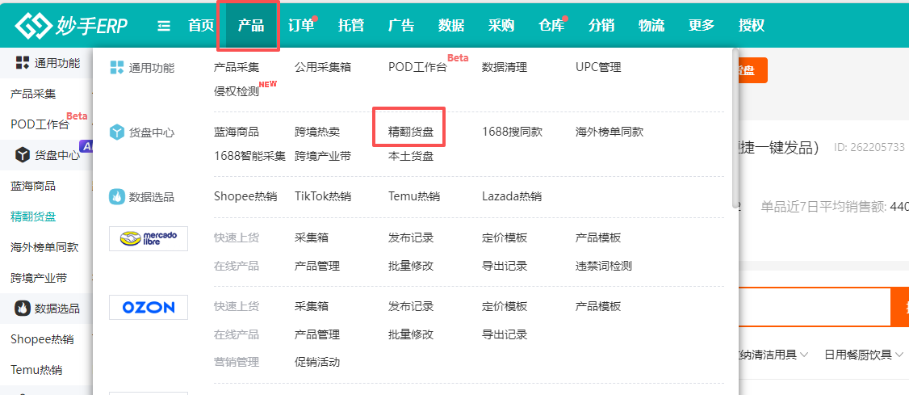The height and width of the screenshot is (395, 909).
Task: Select TikTok热销 in the dropdown
Action: tap(323, 196)
